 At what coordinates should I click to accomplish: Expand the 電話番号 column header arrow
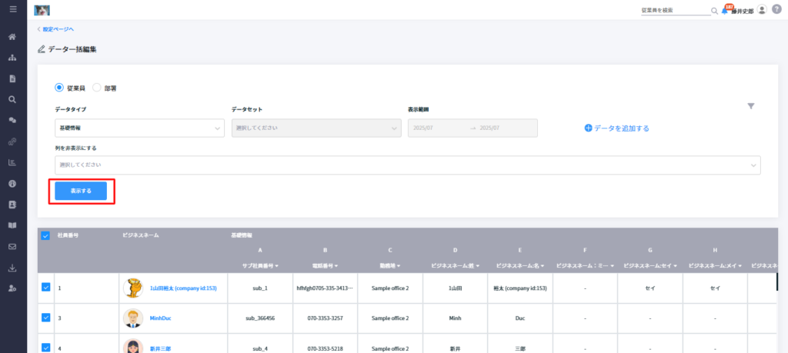(x=337, y=265)
